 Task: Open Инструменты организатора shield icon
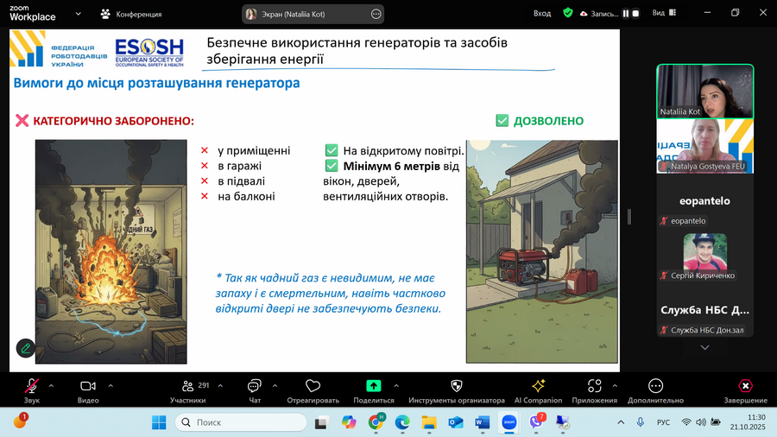click(x=457, y=386)
